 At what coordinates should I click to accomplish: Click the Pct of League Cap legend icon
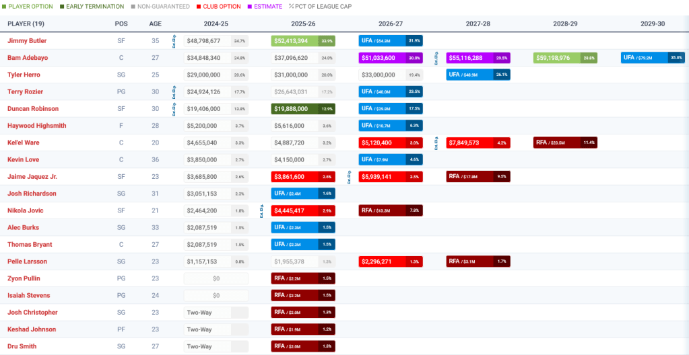pos(292,7)
